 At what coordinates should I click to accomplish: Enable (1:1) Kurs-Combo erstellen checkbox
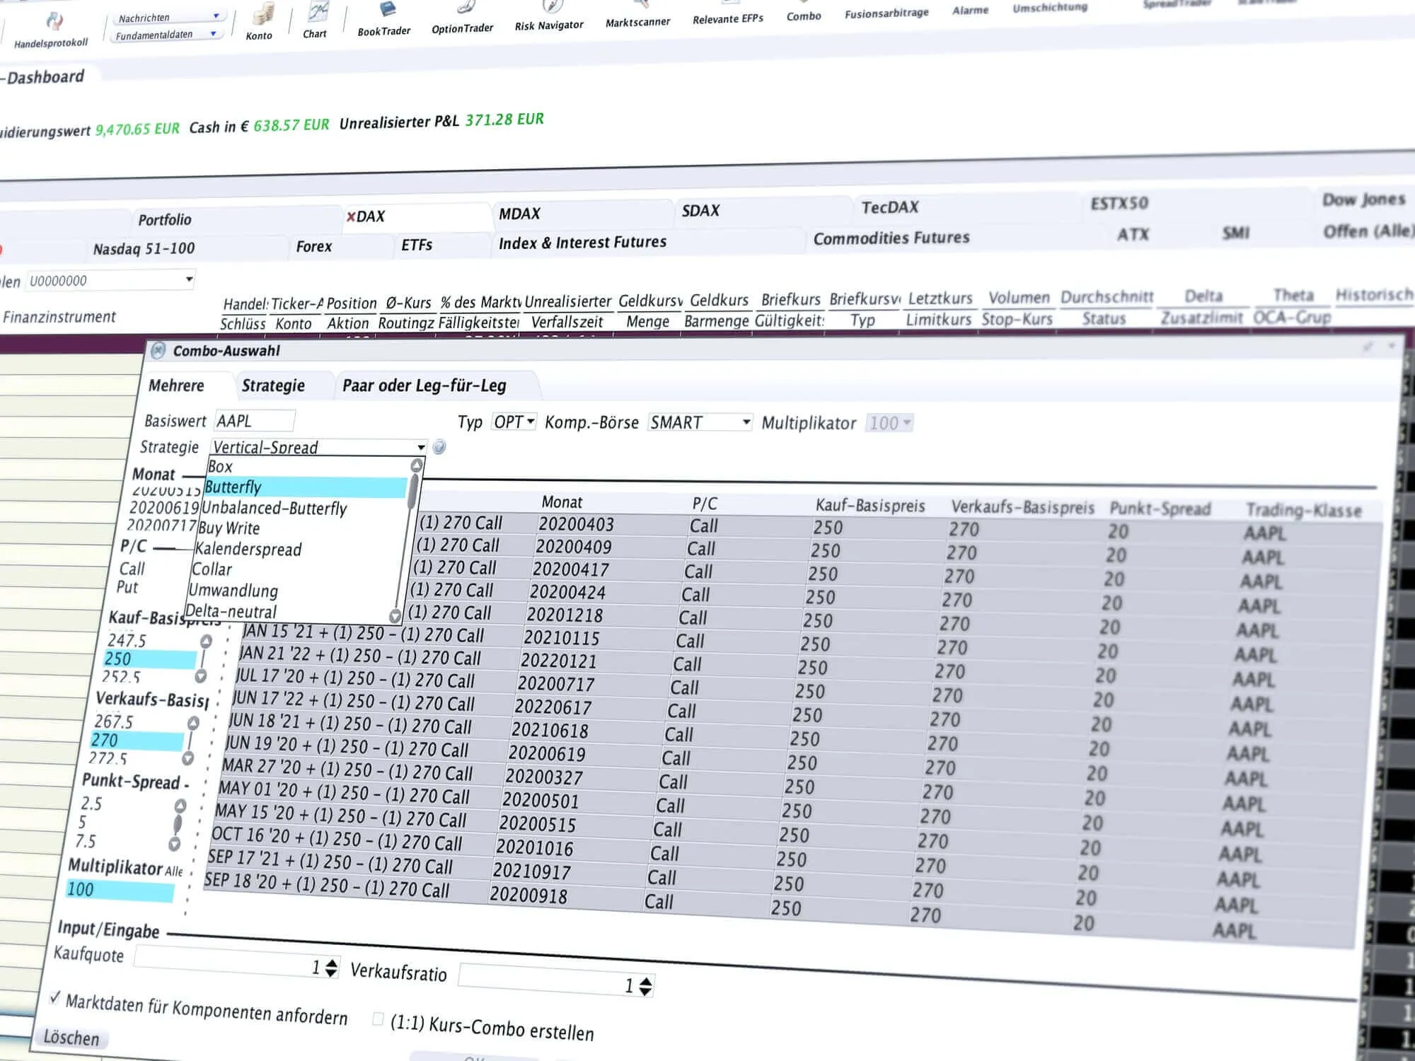coord(378,1019)
